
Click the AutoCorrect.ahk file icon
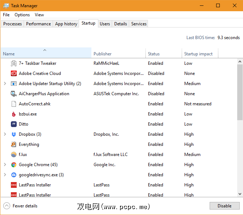click(x=14, y=104)
